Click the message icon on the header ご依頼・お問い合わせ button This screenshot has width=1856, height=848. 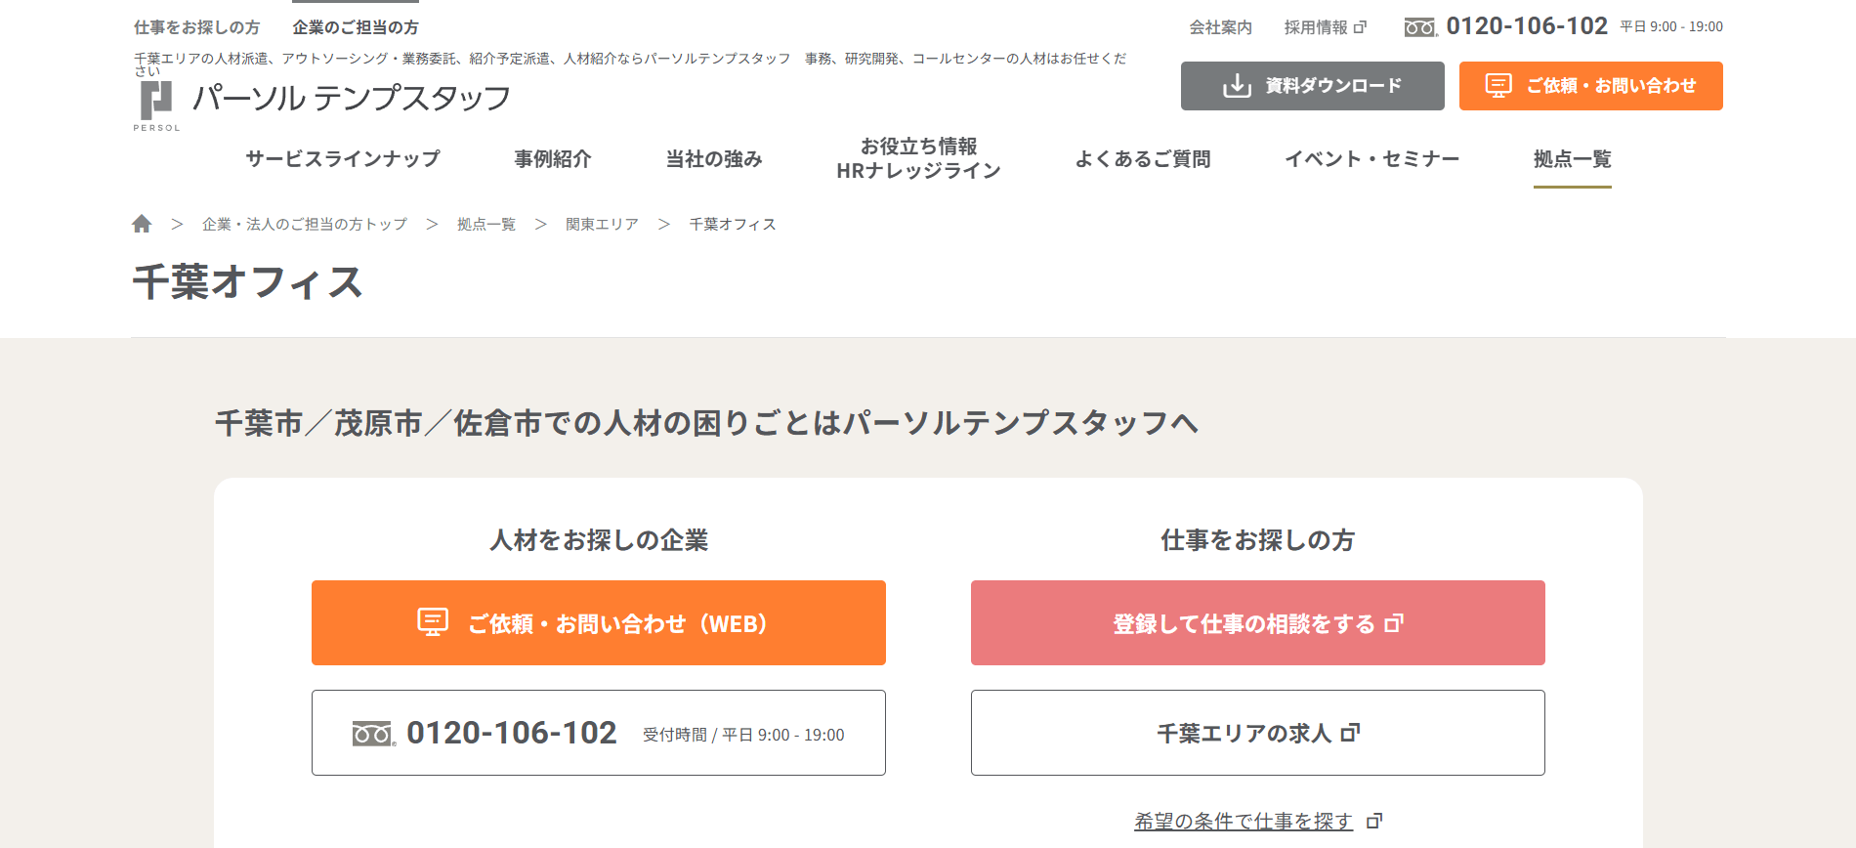coord(1498,86)
